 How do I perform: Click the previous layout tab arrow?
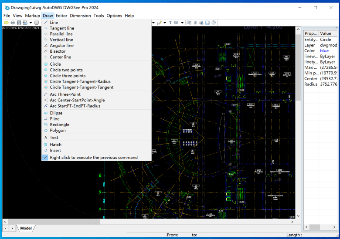click(6, 228)
